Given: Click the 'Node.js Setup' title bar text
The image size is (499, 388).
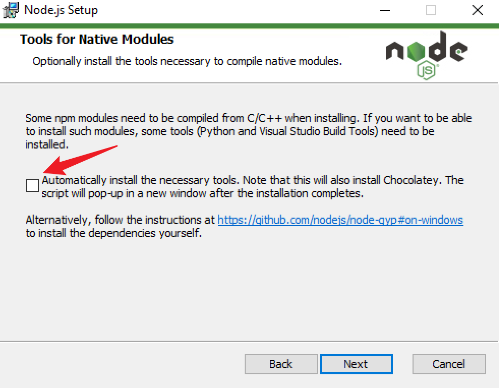Looking at the screenshot, I should click(61, 10).
